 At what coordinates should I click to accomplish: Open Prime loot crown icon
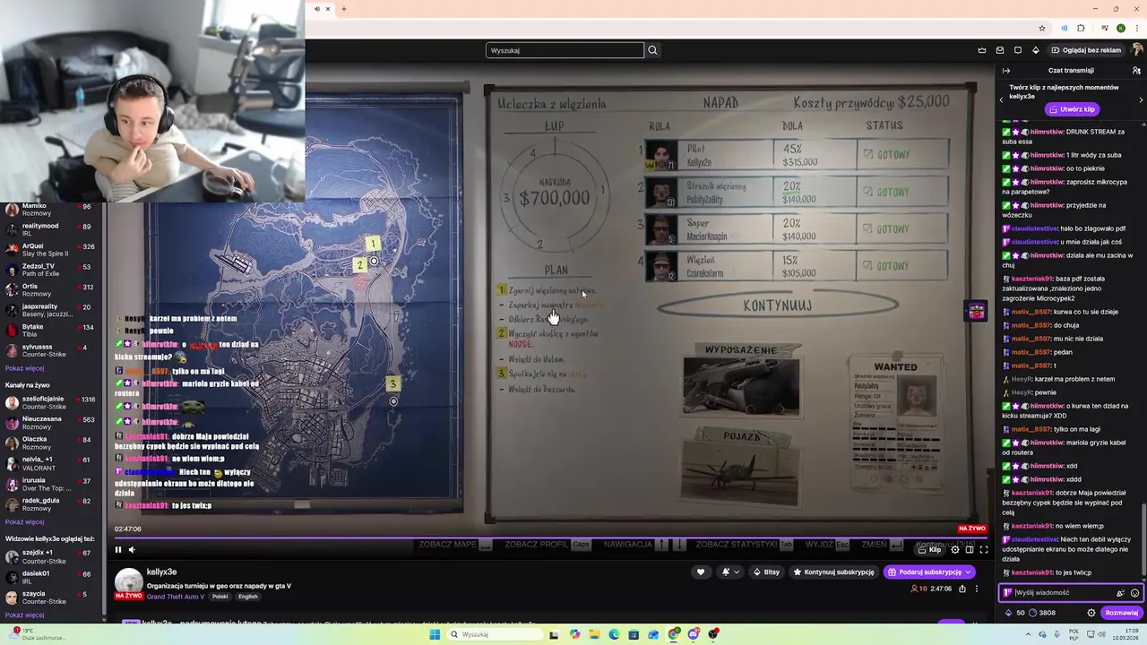click(982, 50)
